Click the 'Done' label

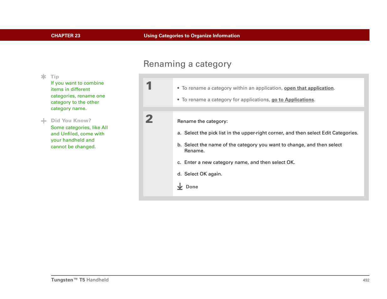pos(192,187)
